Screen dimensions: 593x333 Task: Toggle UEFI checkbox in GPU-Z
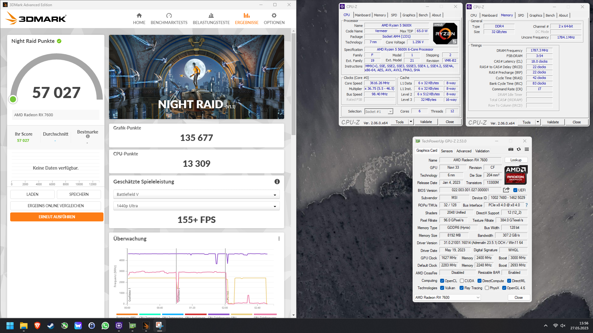[515, 190]
